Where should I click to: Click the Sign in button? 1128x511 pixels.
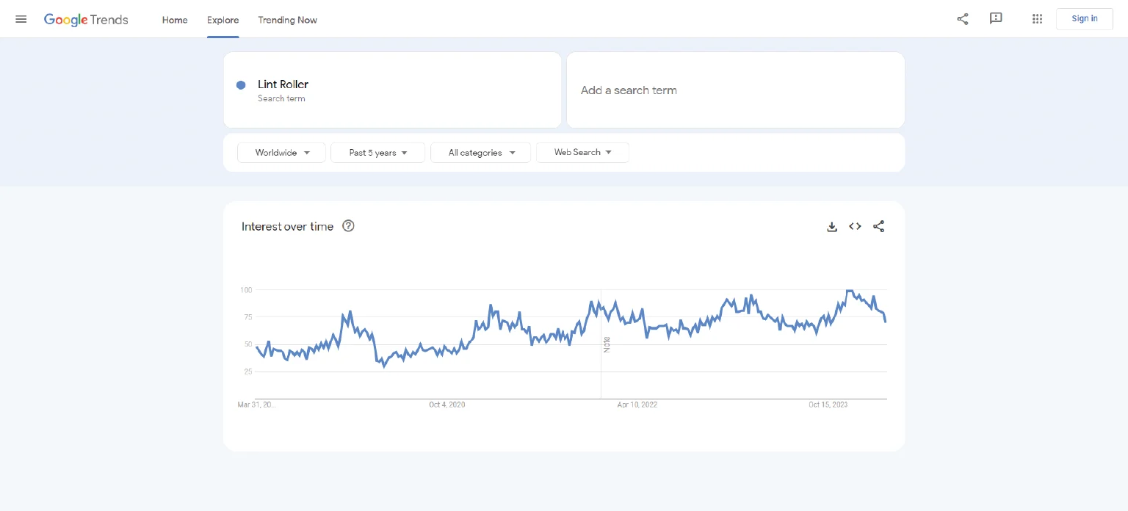click(1084, 19)
